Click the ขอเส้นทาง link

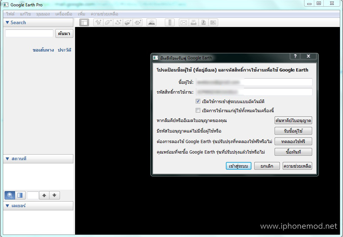(x=43, y=50)
